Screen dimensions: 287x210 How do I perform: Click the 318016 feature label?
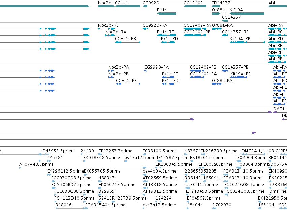pos(63,205)
